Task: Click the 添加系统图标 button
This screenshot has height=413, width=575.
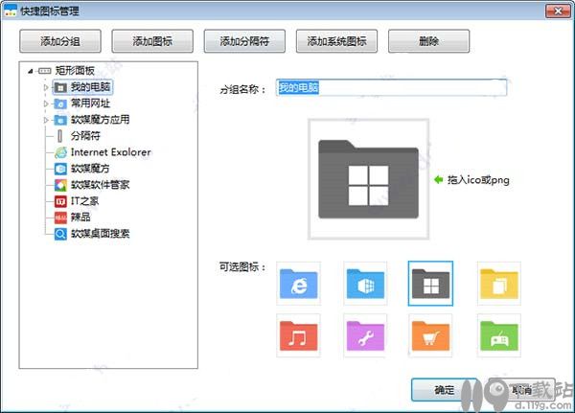Action: [x=336, y=41]
